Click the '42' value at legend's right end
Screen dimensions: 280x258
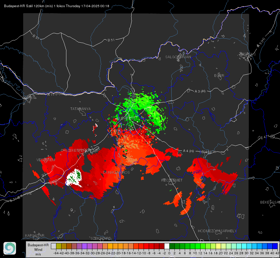277,253
